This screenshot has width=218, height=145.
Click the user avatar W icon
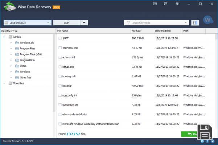tap(208, 20)
